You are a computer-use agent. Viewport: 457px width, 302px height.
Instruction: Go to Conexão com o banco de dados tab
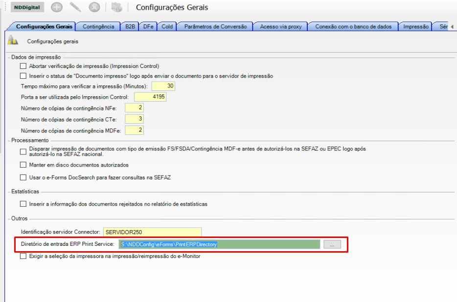click(x=353, y=26)
